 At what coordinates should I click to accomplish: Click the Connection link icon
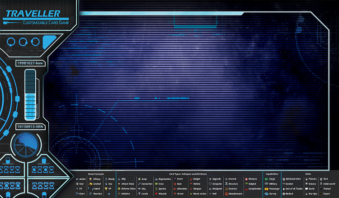click(140, 184)
